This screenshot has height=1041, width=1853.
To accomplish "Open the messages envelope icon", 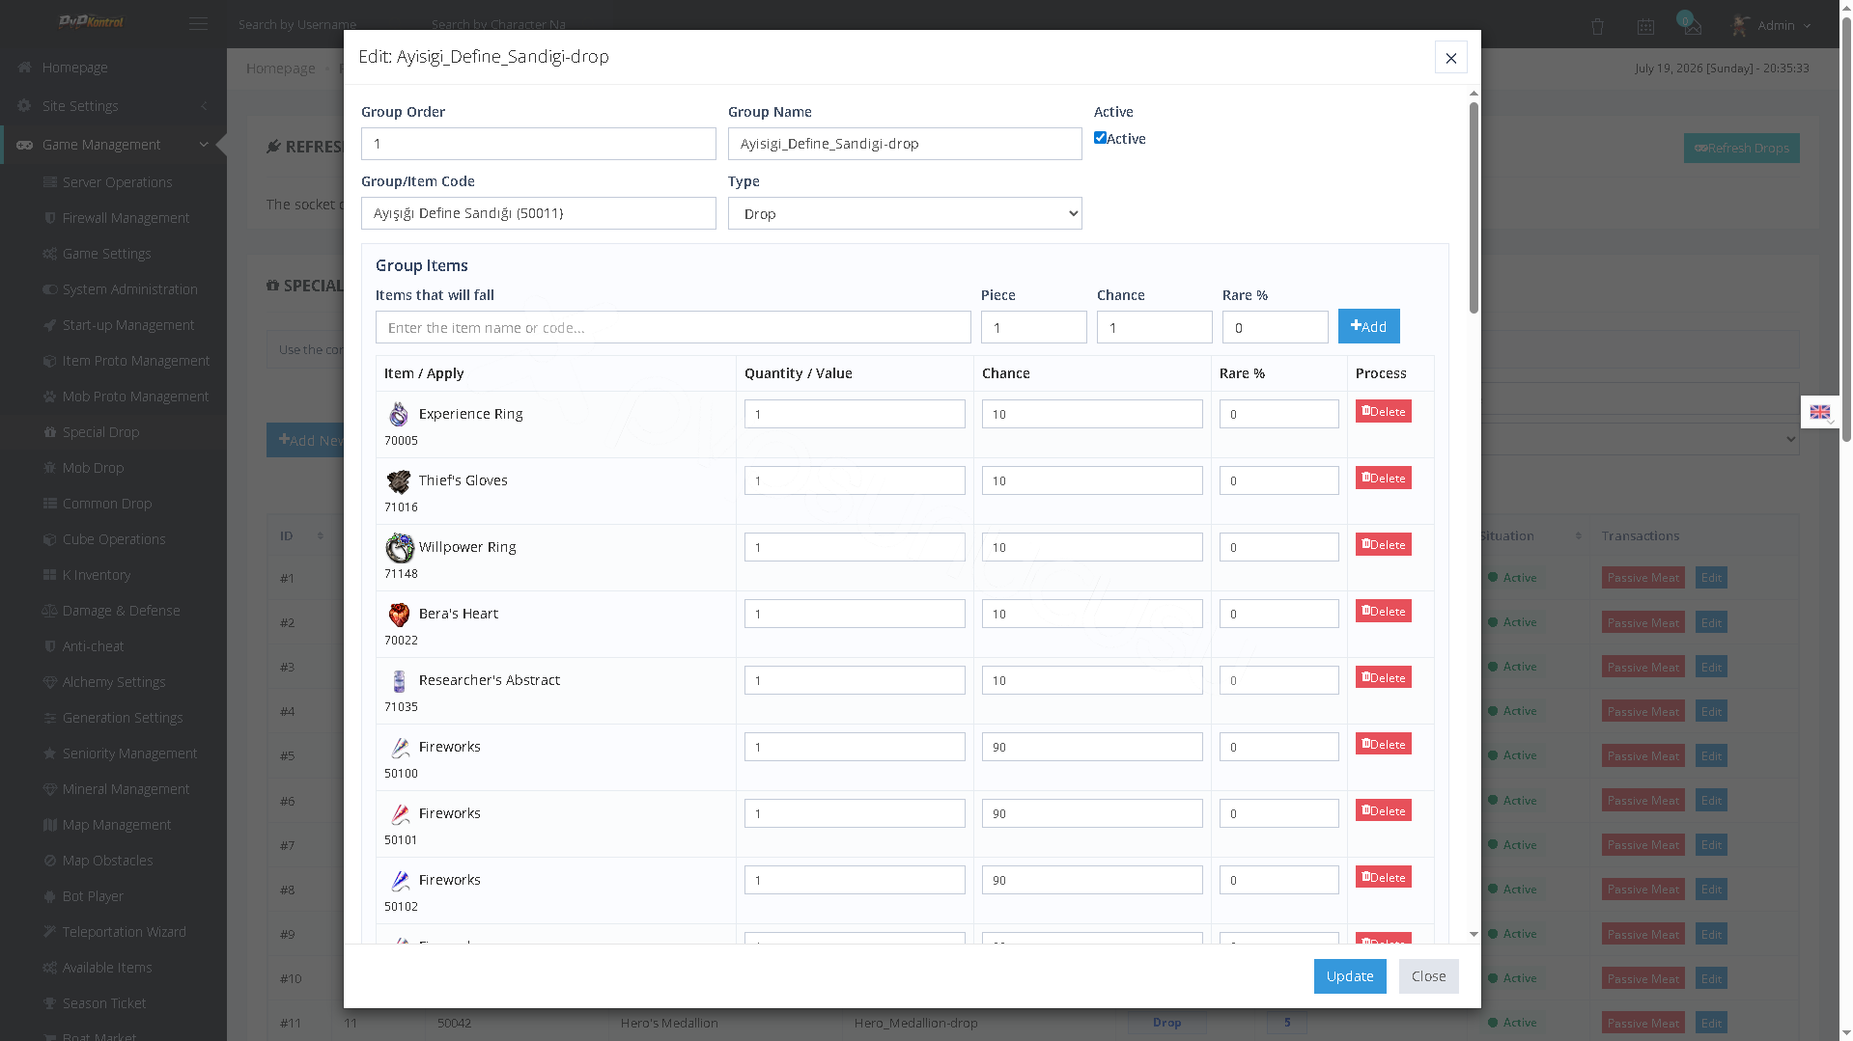I will click(1692, 26).
